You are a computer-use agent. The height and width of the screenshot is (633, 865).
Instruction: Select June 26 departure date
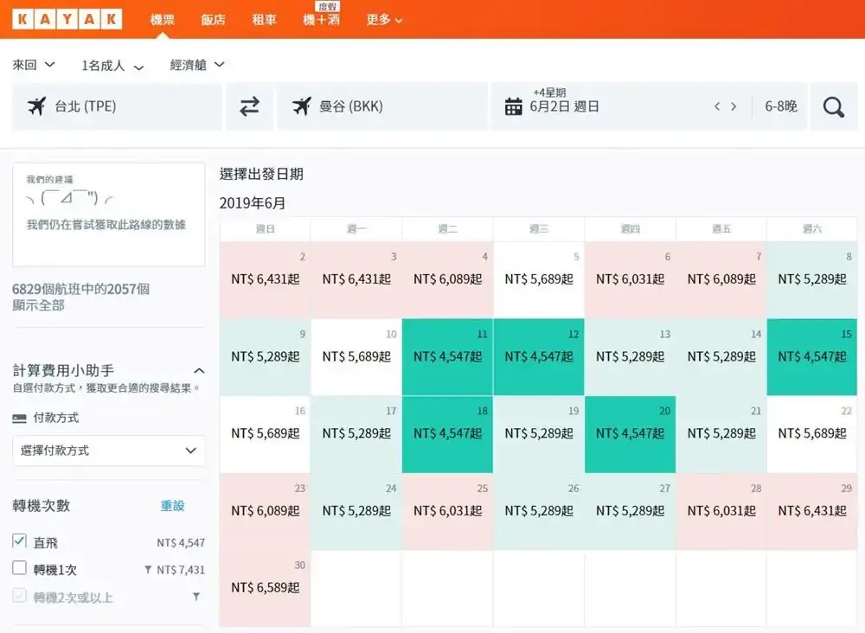tap(539, 511)
